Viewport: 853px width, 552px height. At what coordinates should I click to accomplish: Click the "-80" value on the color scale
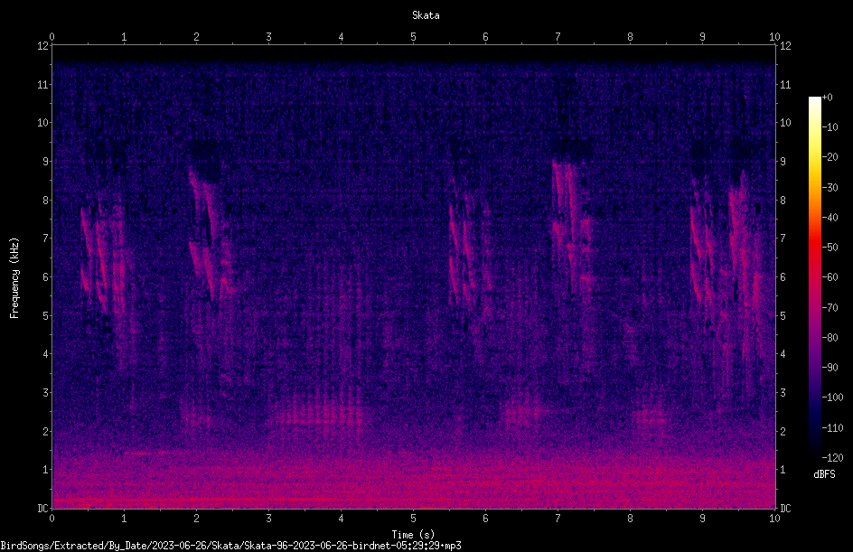coord(830,338)
